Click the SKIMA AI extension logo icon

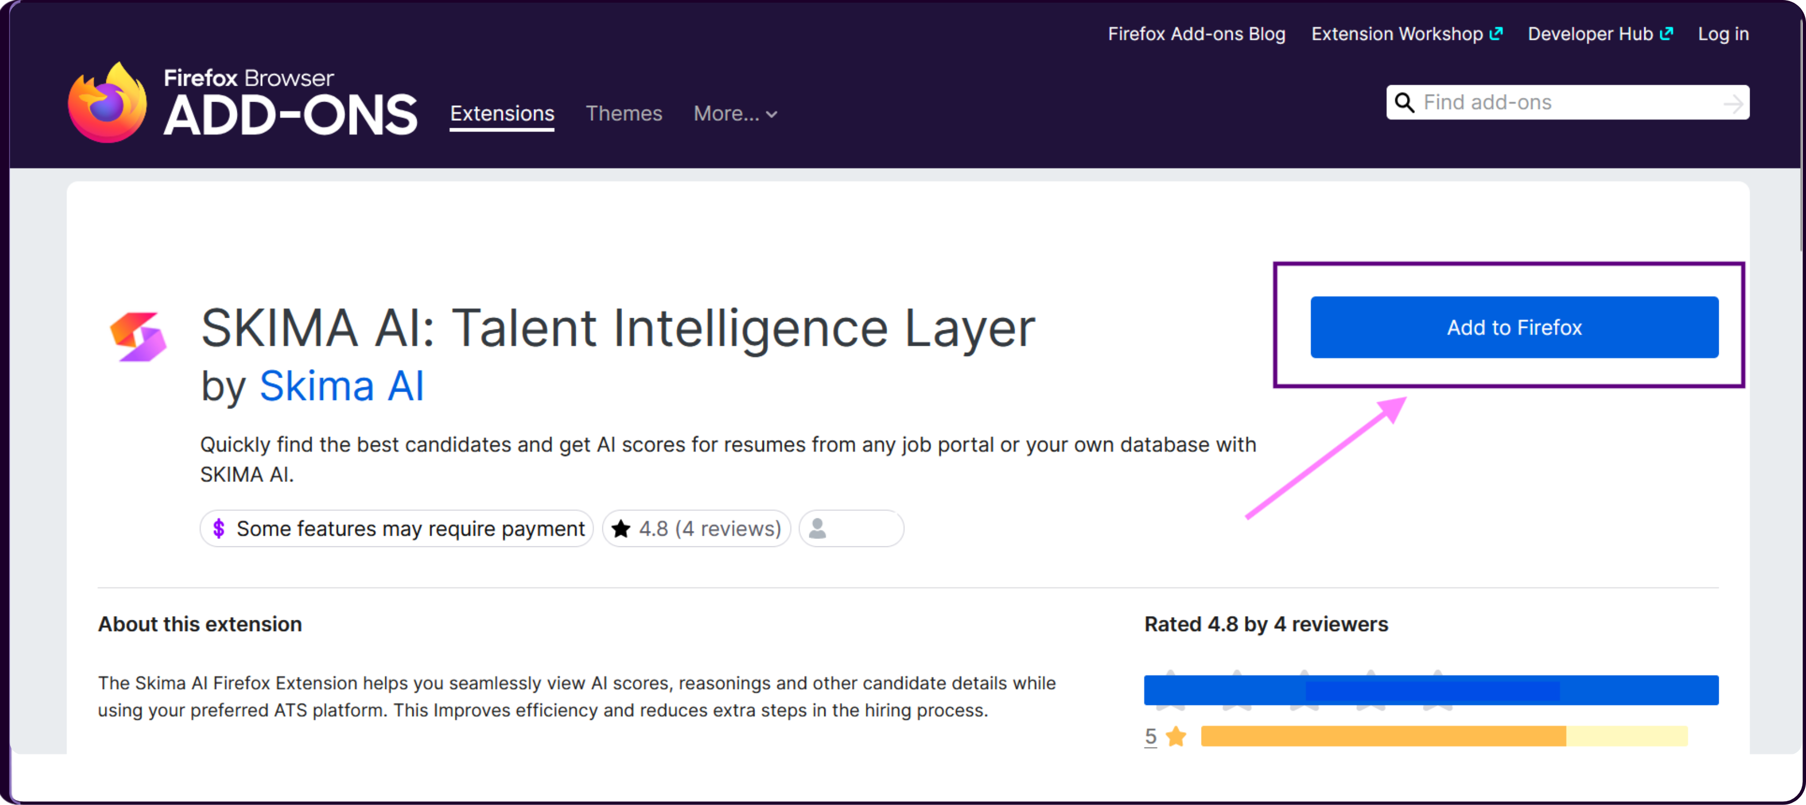(138, 337)
